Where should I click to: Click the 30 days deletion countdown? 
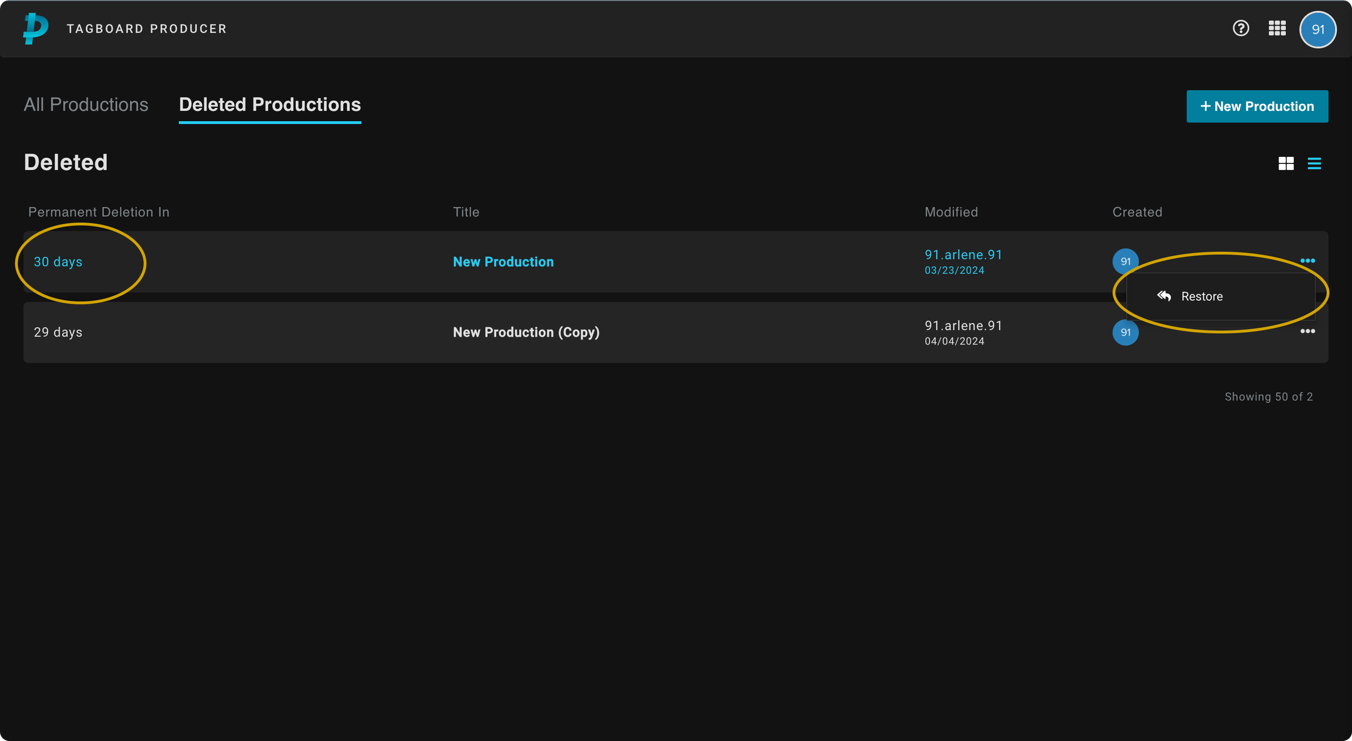tap(58, 262)
